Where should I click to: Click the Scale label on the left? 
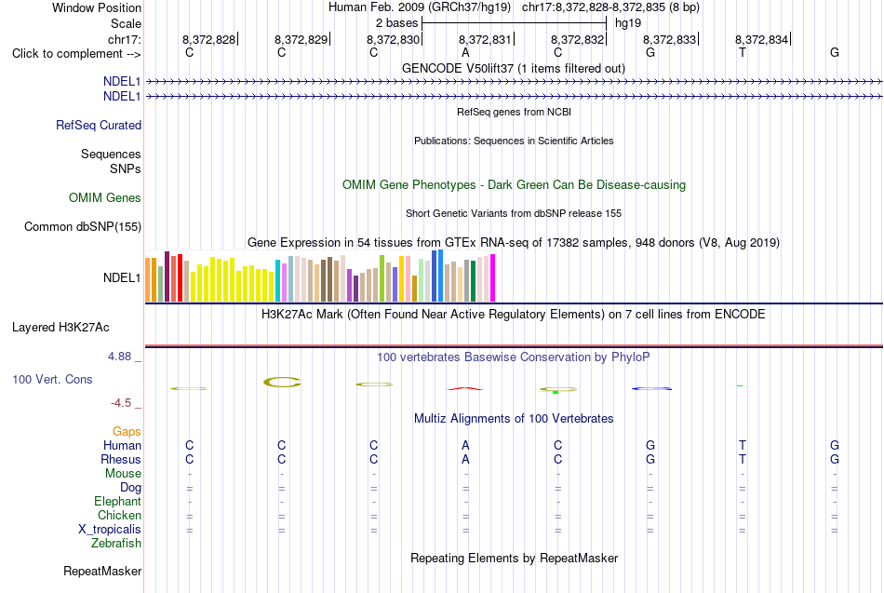click(126, 23)
